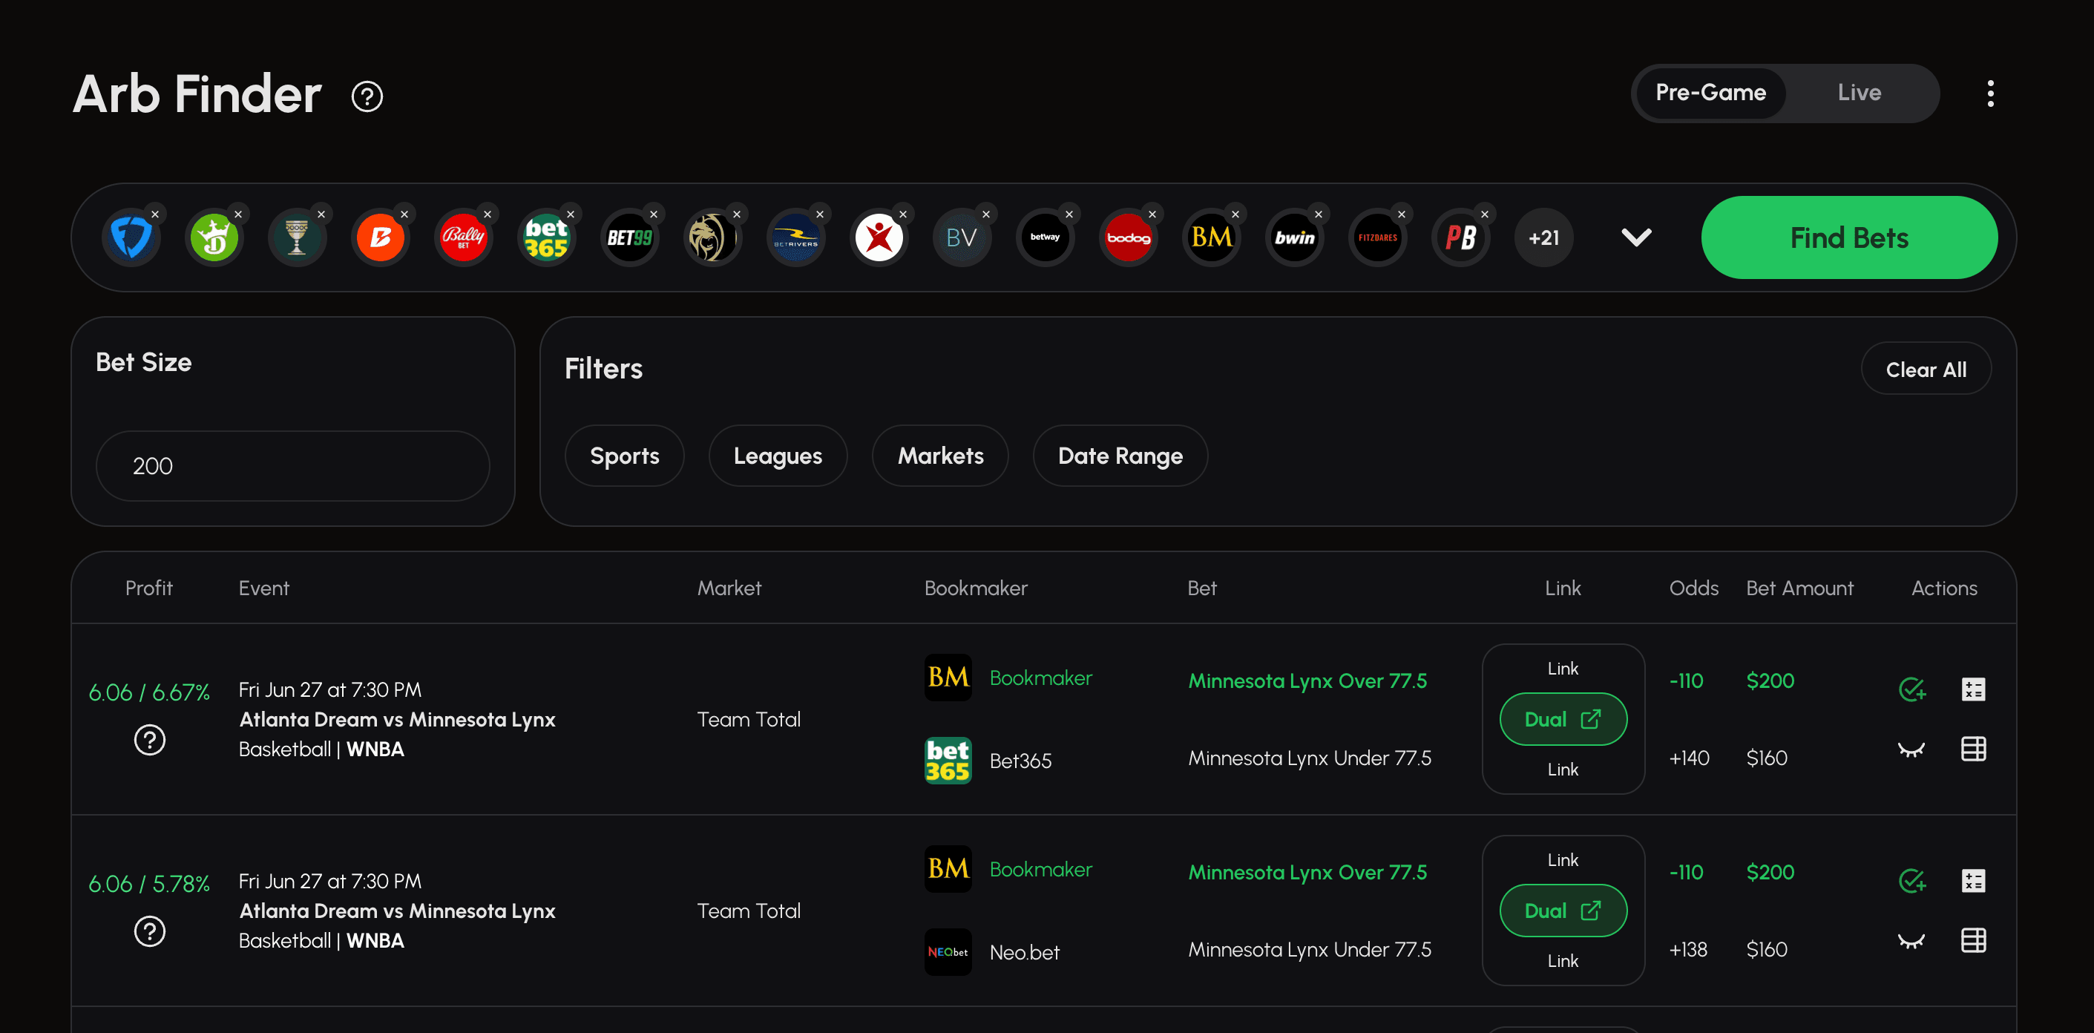
Task: Click the bwin logo
Action: 1294,237
